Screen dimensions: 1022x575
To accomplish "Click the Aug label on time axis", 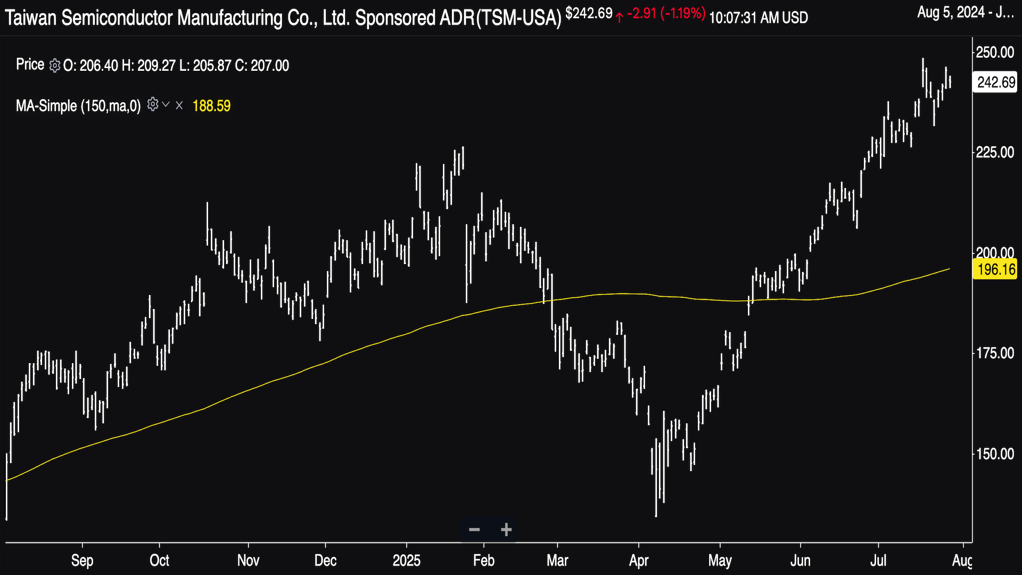I will click(x=962, y=561).
